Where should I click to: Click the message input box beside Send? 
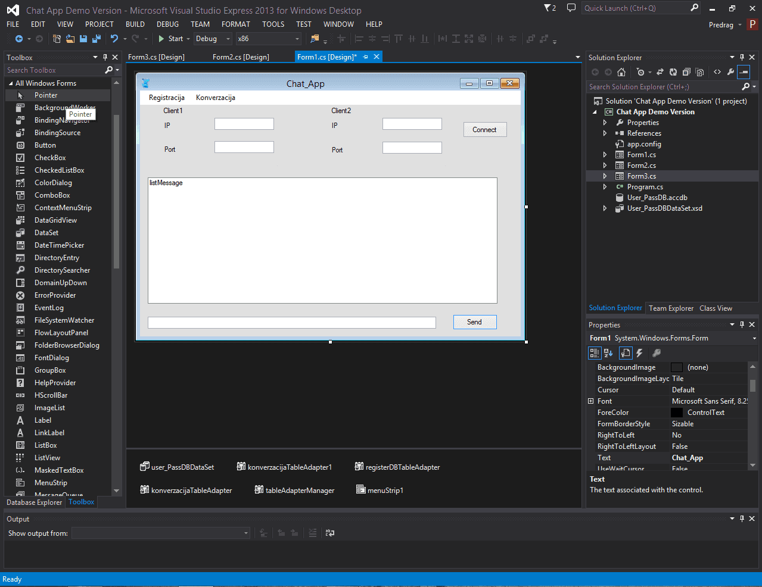(292, 323)
